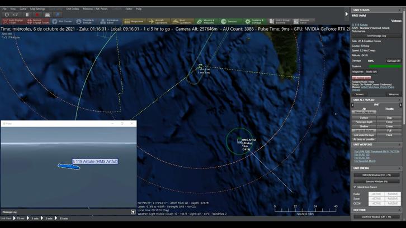406x228 pixels.
Task: Open the Help menu
Action: click(139, 9)
